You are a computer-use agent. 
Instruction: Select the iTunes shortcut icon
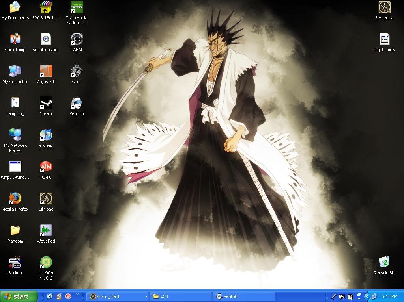click(x=46, y=138)
